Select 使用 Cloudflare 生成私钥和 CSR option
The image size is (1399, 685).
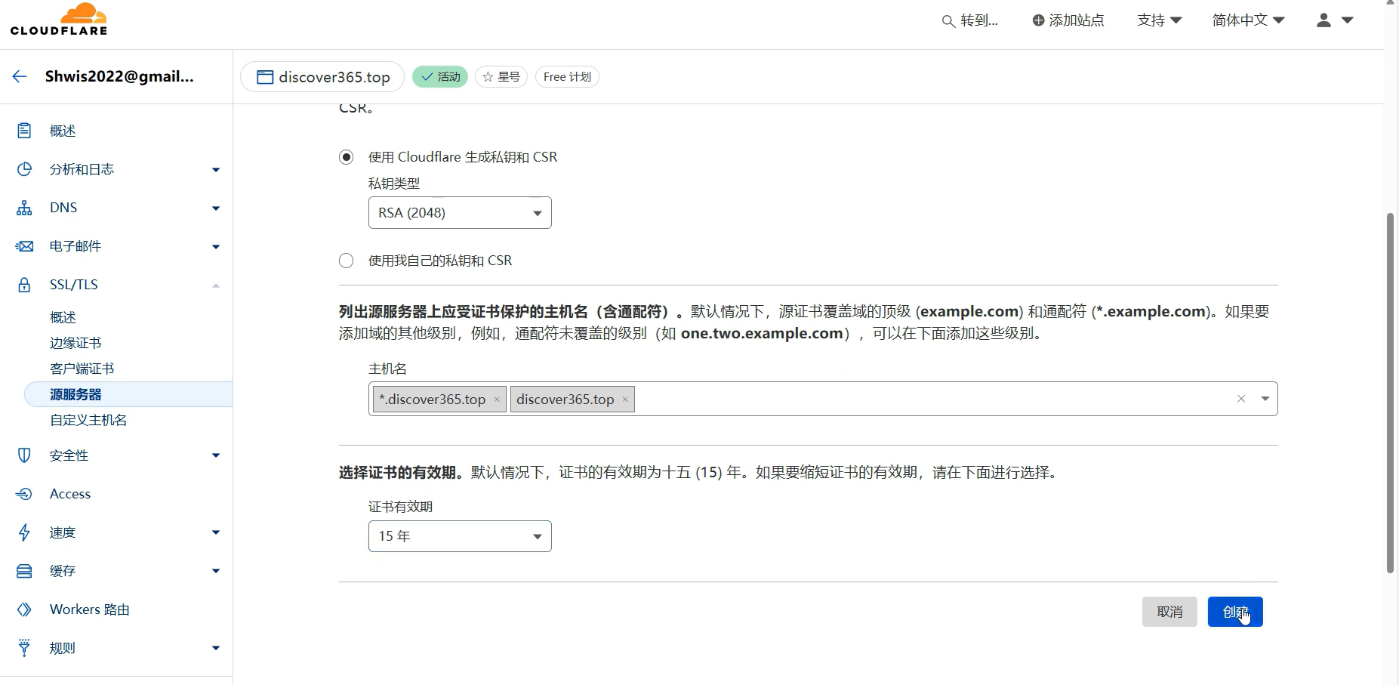pyautogui.click(x=346, y=157)
